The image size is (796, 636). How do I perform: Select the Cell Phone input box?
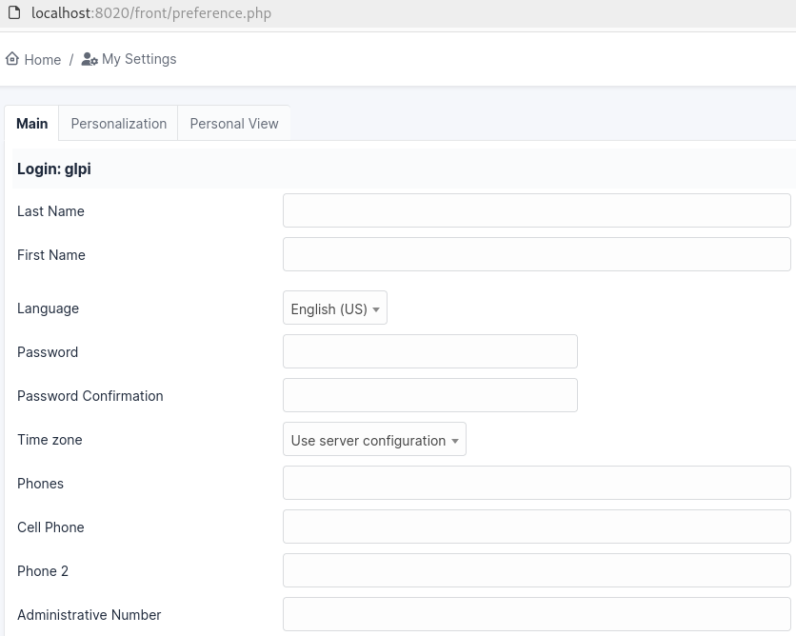click(x=536, y=527)
